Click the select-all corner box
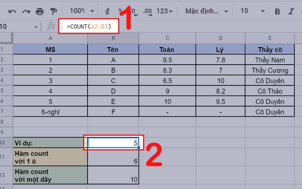Screen dimensions: 302x189 (6, 38)
